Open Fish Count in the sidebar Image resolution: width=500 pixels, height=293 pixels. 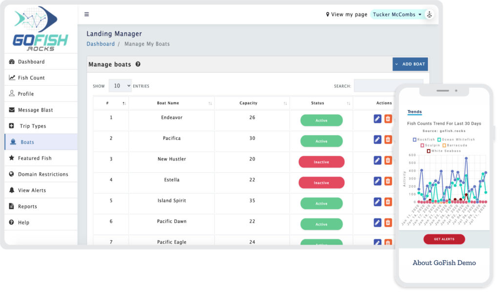pos(31,78)
